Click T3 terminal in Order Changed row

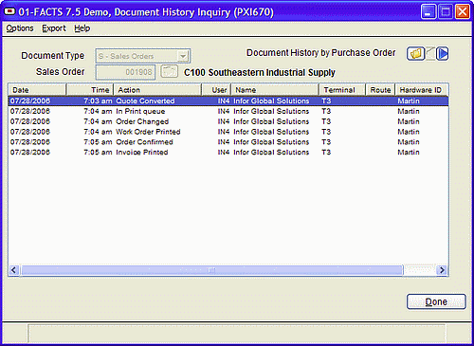point(326,121)
